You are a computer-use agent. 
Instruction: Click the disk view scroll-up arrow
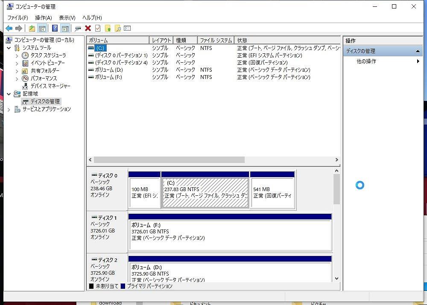coord(336,171)
